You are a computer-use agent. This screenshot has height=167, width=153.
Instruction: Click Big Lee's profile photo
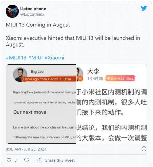[20, 75]
